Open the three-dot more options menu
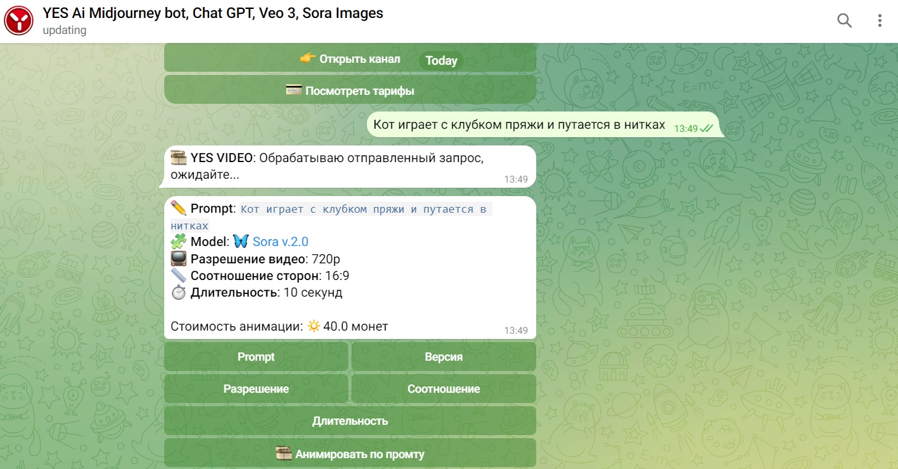The width and height of the screenshot is (898, 469). coord(879,21)
